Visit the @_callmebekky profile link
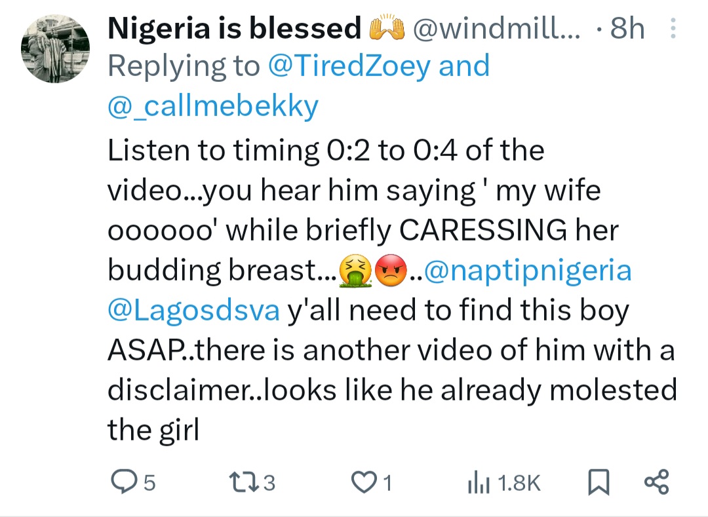 (213, 105)
